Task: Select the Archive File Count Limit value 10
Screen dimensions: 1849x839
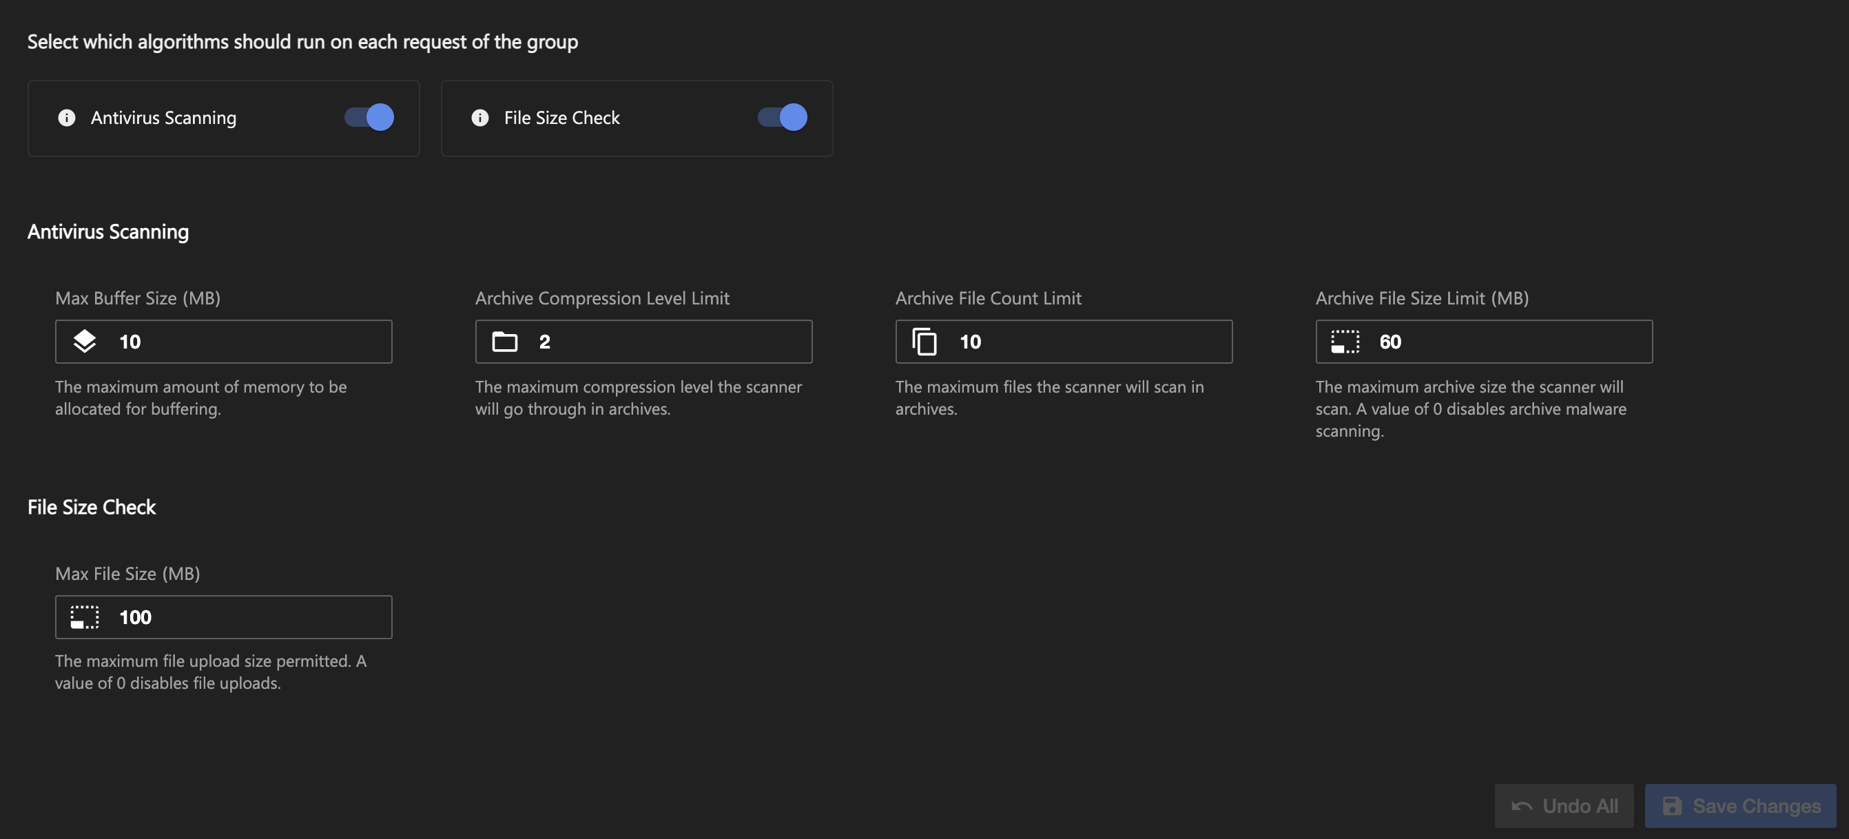Action: pos(1064,342)
